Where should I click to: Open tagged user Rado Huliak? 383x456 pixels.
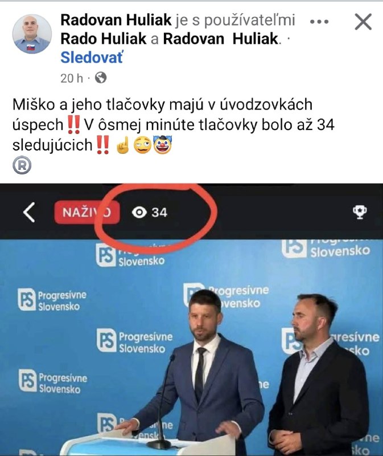(104, 38)
